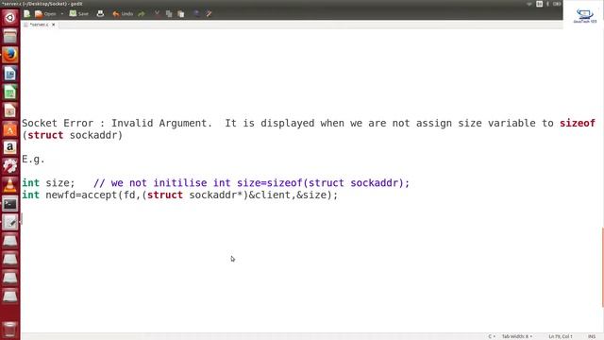Cut the selected text
The height and width of the screenshot is (340, 604).
click(x=157, y=14)
